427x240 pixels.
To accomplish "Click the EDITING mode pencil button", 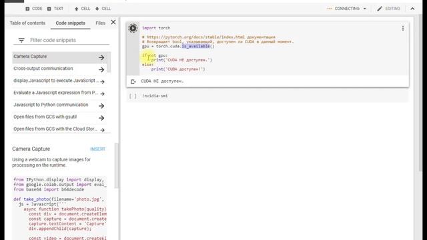I will pyautogui.click(x=388, y=9).
